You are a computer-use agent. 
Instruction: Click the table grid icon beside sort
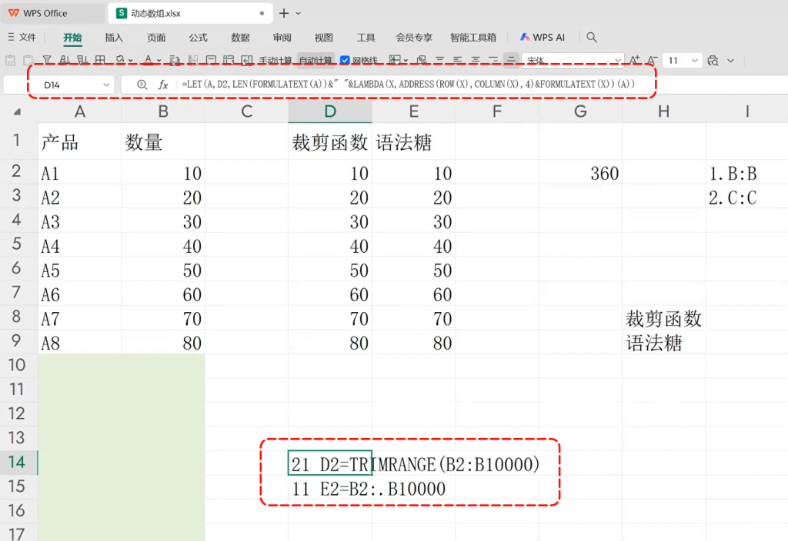click(x=101, y=60)
